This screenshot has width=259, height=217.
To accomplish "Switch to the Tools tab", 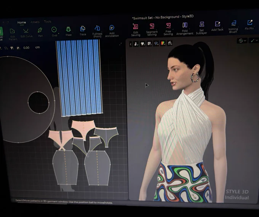I will (48, 21).
